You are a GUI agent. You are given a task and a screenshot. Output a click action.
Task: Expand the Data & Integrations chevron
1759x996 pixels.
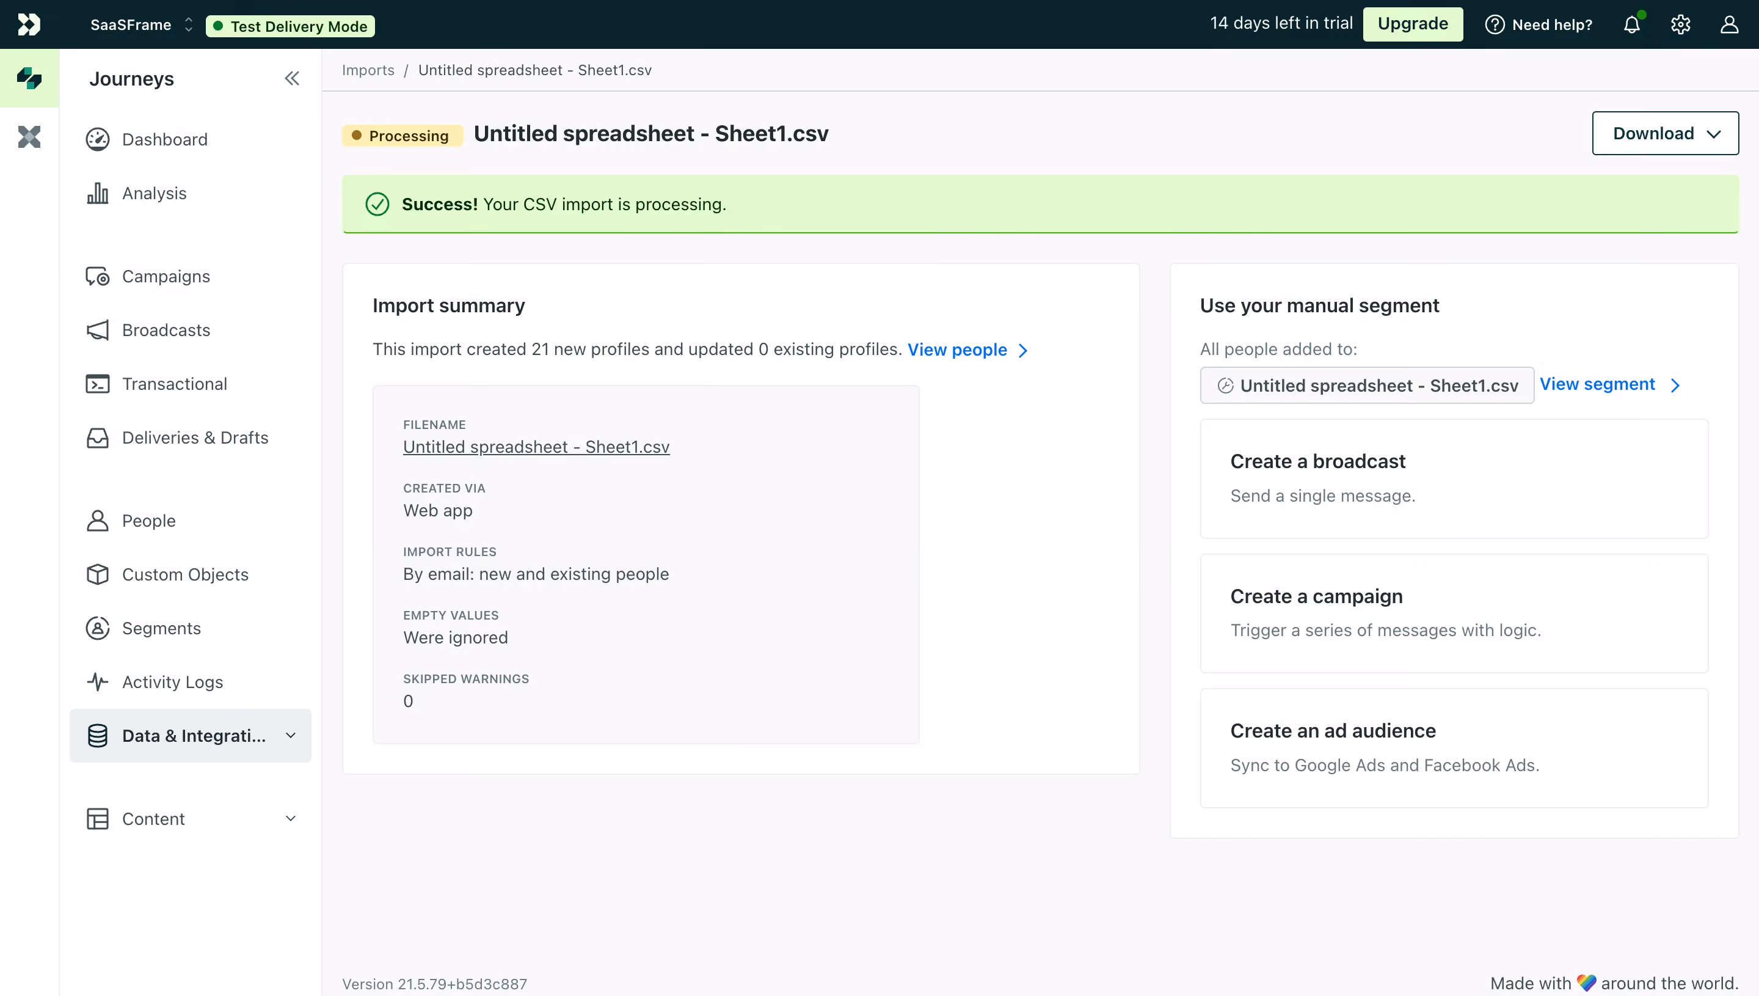(x=291, y=735)
